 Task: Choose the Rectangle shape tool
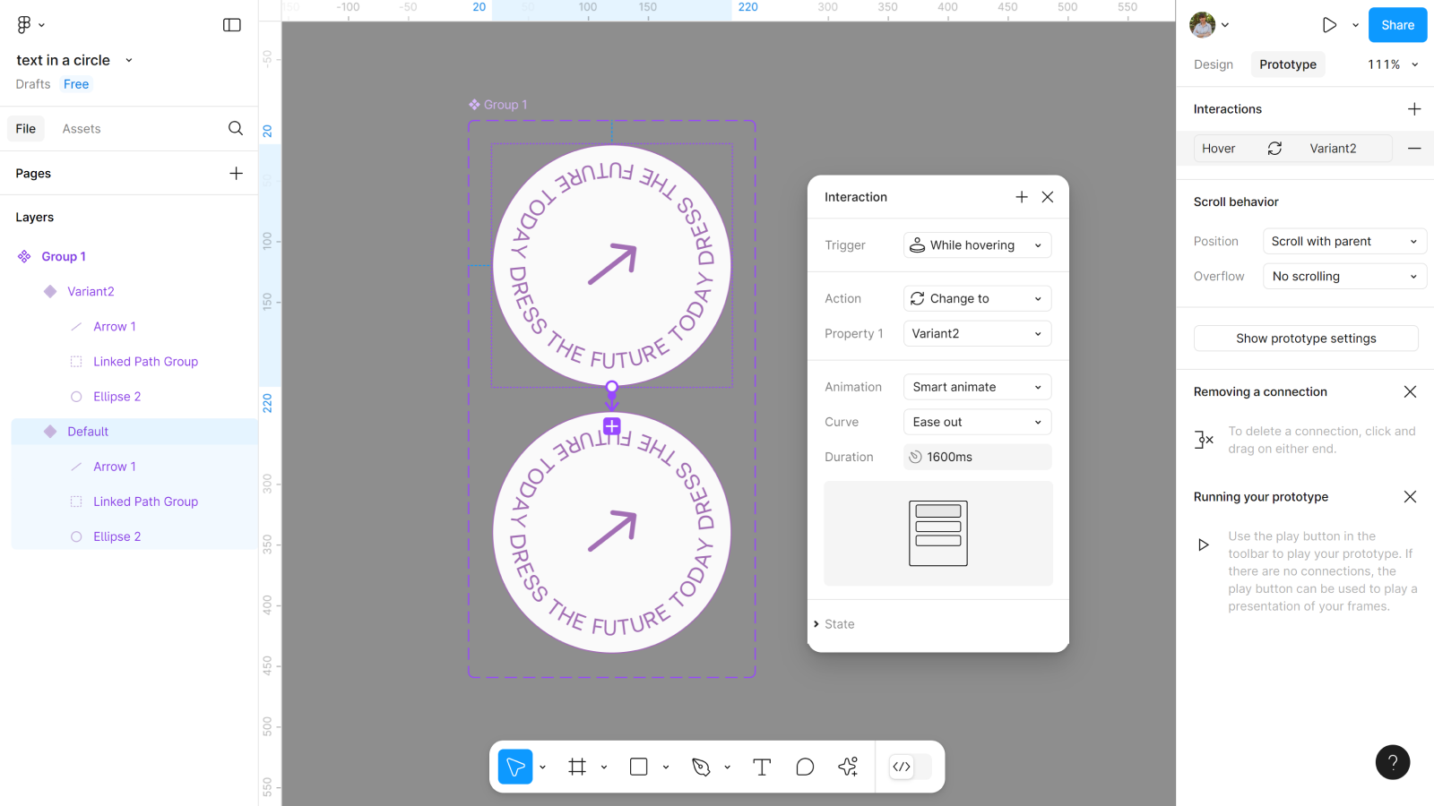click(x=638, y=767)
